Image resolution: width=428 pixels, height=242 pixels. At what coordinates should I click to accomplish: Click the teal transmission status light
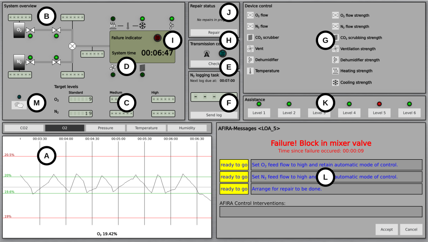click(223, 53)
